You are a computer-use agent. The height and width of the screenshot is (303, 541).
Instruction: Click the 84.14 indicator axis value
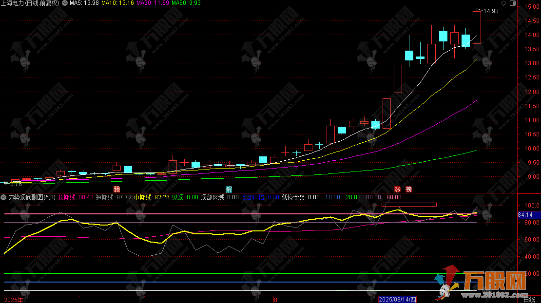coord(525,215)
